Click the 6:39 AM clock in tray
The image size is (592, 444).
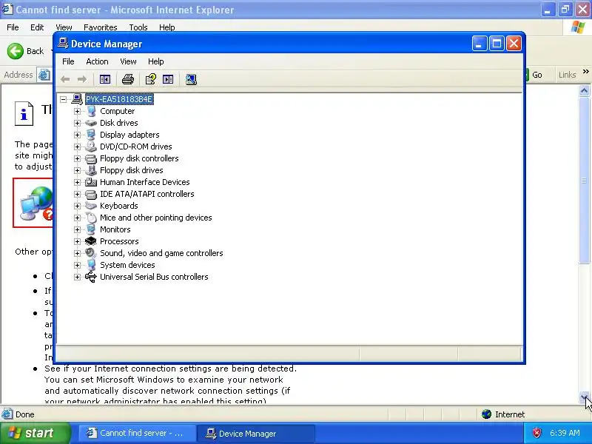pyautogui.click(x=565, y=433)
